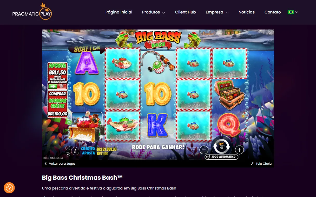Click the tackle box symbol on reels
The image size is (316, 197).
pos(229,94)
